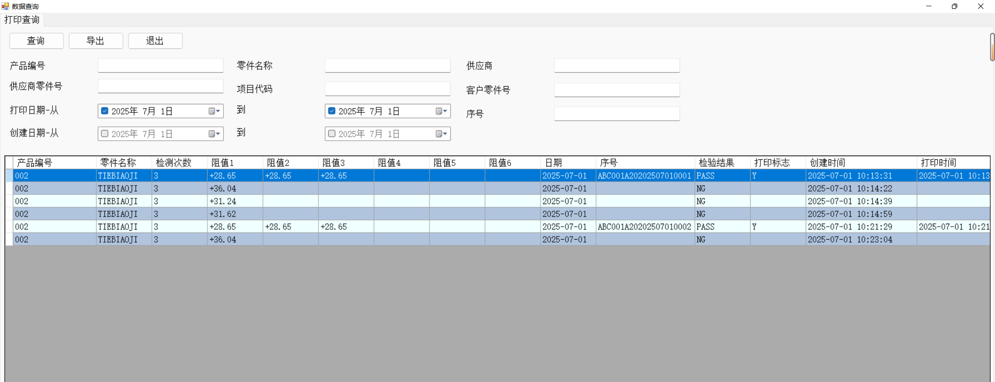Click the 序号 input field

click(x=617, y=114)
